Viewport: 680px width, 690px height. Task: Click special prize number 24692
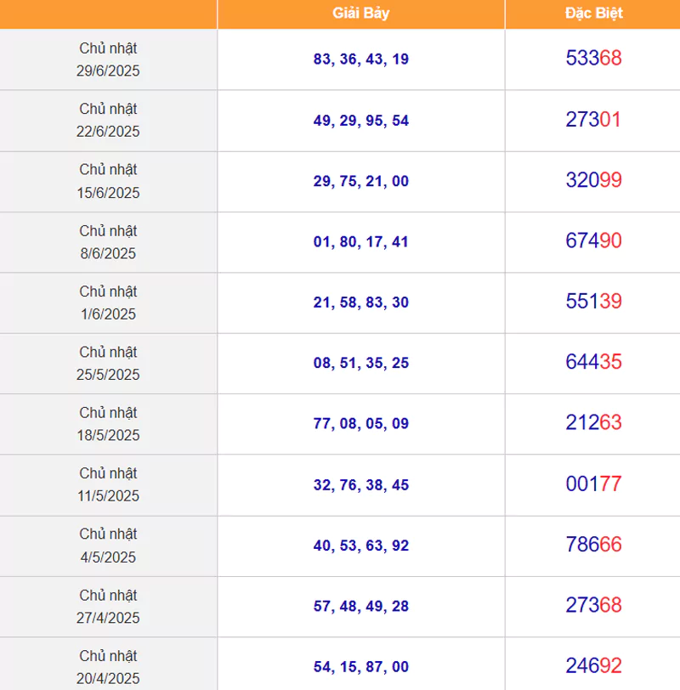click(593, 665)
